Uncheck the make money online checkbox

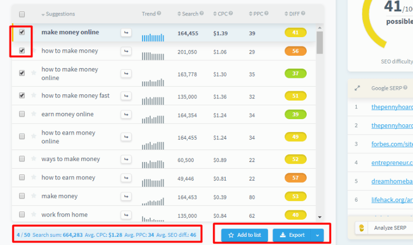(x=22, y=32)
